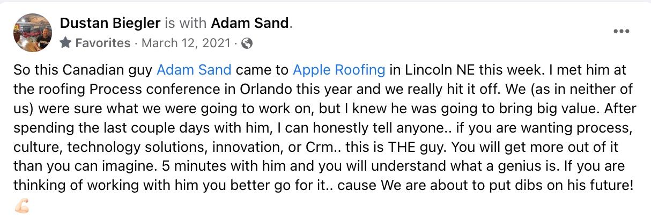Open tagged Adam Sand profile in header

pyautogui.click(x=250, y=23)
